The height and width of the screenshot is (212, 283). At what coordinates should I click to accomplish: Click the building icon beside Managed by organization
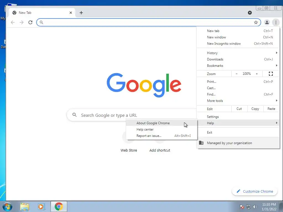coord(201,143)
